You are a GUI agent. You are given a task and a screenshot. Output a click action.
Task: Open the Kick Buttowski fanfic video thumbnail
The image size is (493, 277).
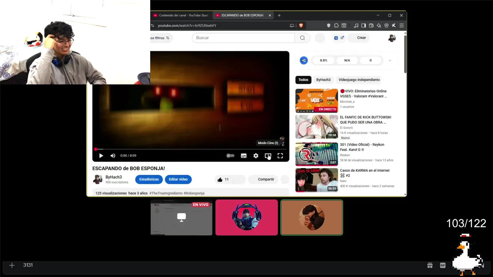pyautogui.click(x=317, y=127)
